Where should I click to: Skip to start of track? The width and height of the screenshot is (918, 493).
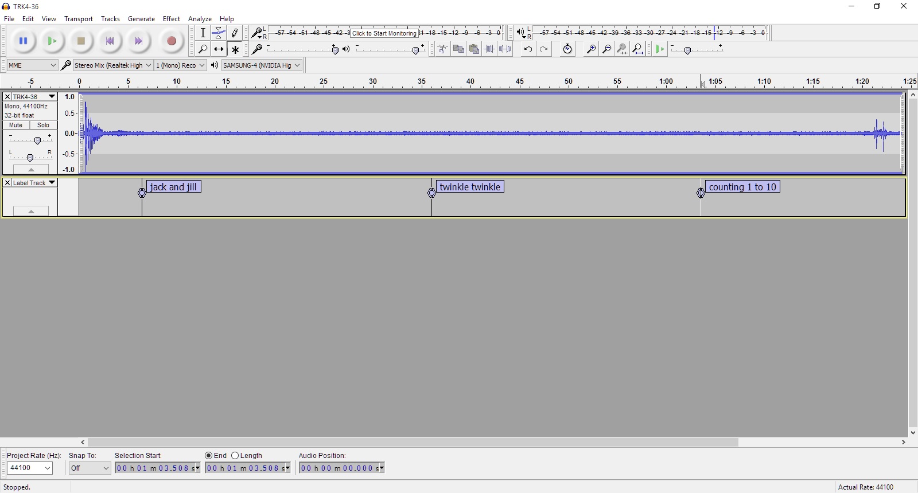(110, 41)
